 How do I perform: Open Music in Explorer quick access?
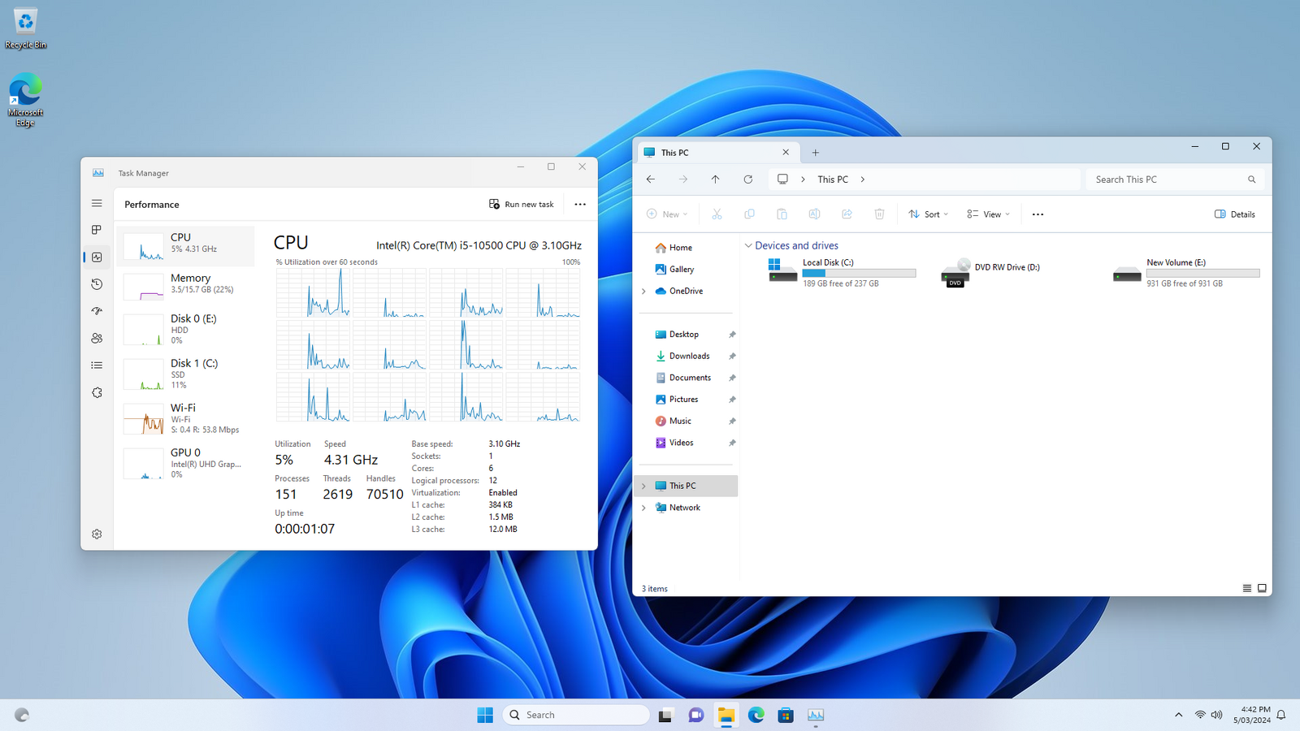[680, 421]
